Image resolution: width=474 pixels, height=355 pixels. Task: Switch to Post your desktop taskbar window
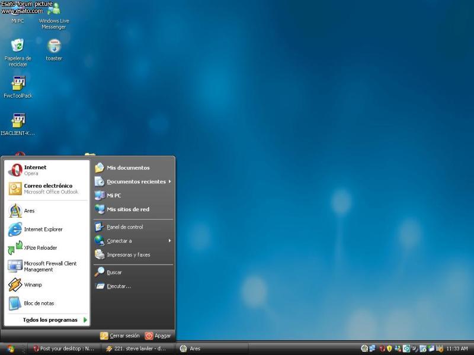click(64, 348)
